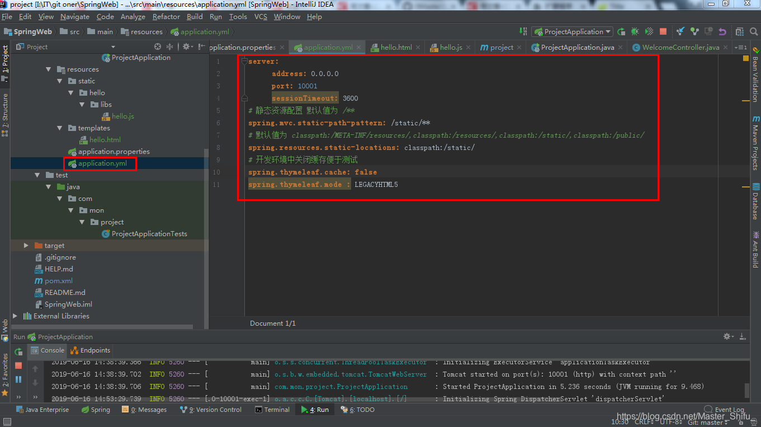Close the ProjectApplication.java editor tab
The height and width of the screenshot is (427, 761).
[621, 48]
